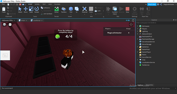The image size is (177, 94).
Task: Open the Toolbox panel
Action: [64, 10]
